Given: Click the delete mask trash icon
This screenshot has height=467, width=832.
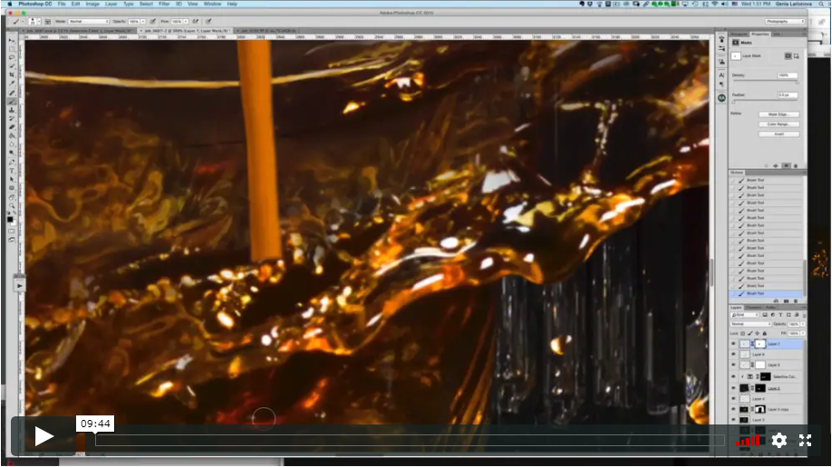Looking at the screenshot, I should pyautogui.click(x=796, y=166).
